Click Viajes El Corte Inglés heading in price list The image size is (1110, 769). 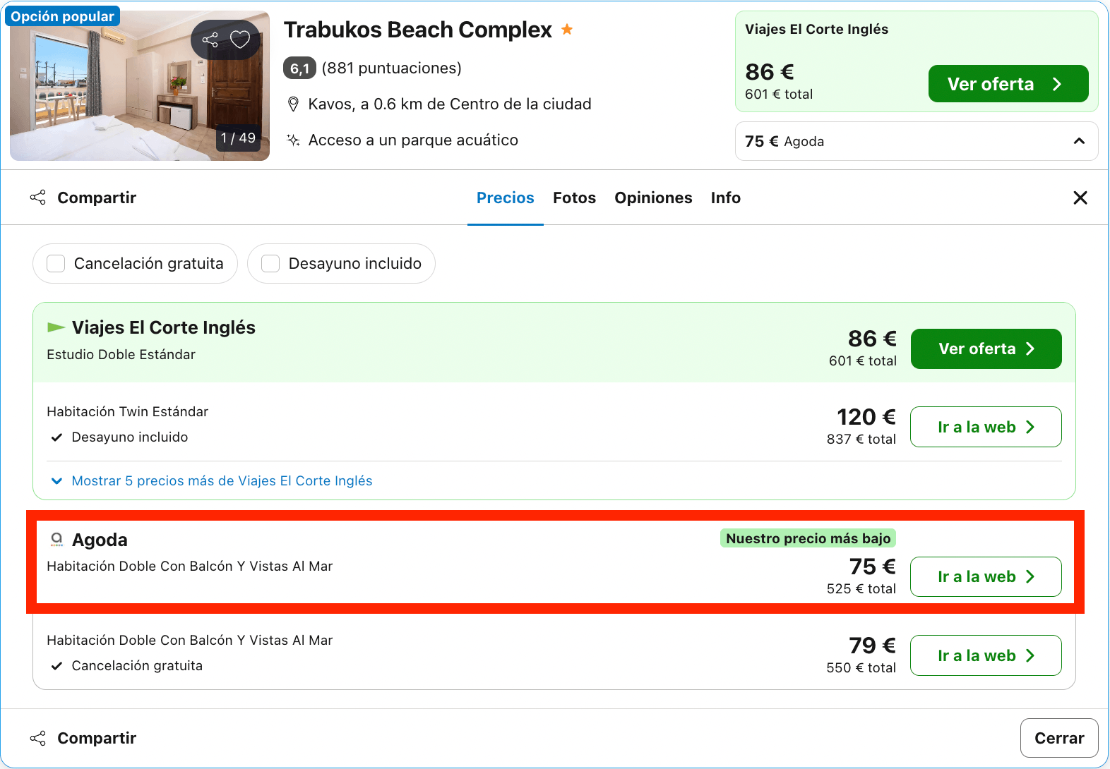click(x=164, y=327)
